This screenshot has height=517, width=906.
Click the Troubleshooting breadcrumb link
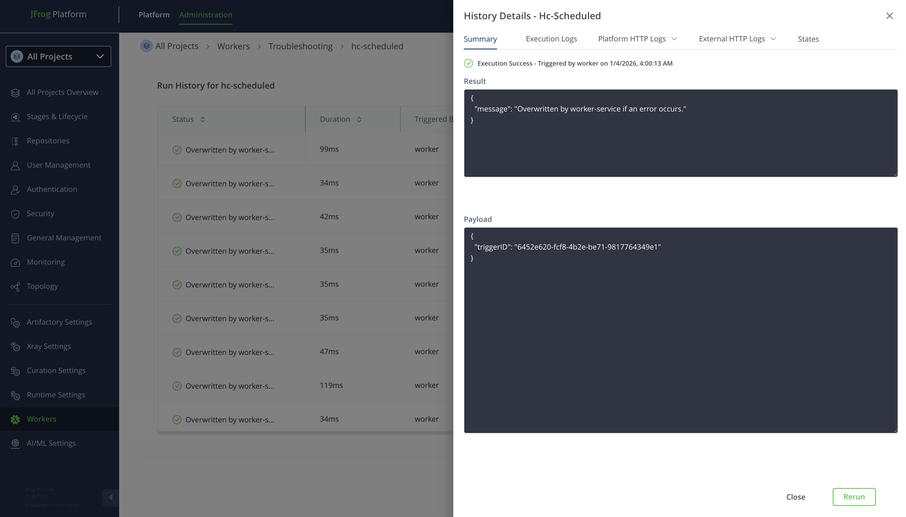click(x=300, y=46)
